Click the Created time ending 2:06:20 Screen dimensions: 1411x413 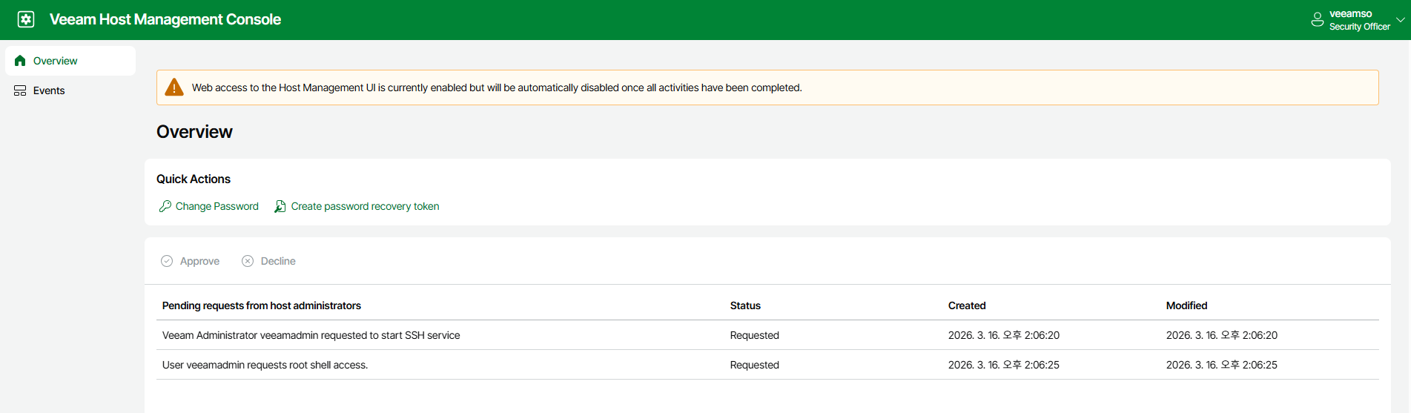coord(1004,335)
